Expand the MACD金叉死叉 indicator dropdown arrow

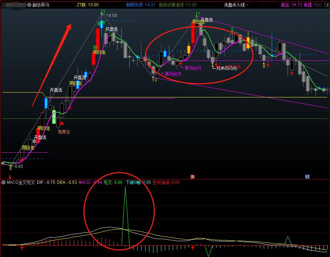tap(4, 182)
